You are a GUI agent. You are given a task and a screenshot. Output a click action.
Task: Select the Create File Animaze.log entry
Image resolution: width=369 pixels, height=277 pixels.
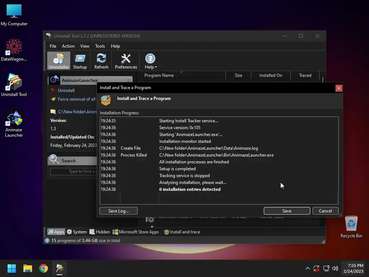219,148
